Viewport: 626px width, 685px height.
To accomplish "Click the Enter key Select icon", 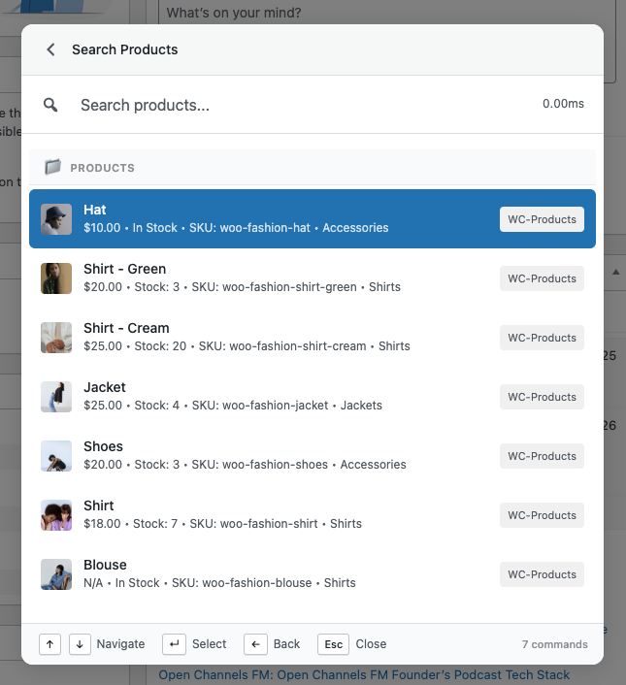I will [175, 644].
